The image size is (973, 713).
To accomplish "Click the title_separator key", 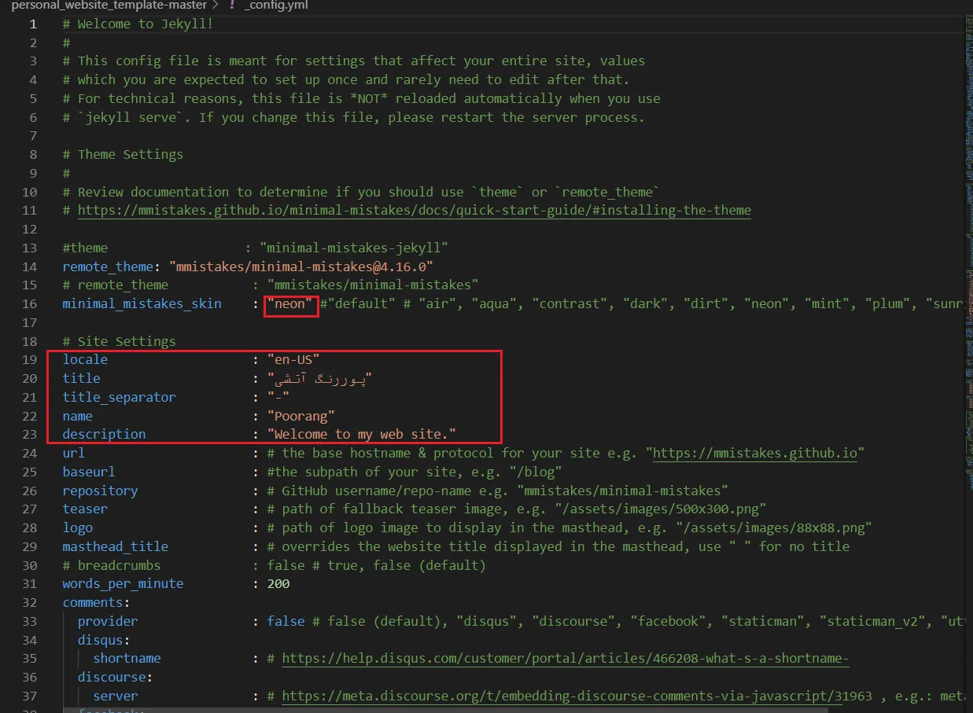I will [x=120, y=398].
